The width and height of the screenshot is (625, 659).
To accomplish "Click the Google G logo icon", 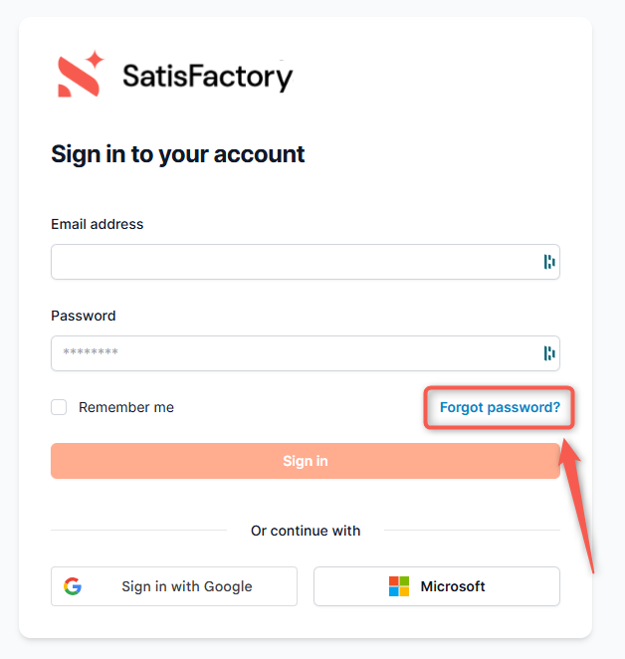I will [x=73, y=586].
